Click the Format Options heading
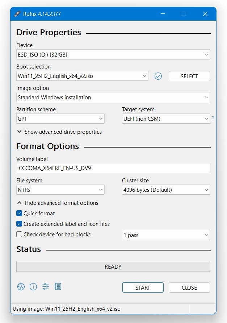The image size is (227, 323). (x=48, y=146)
